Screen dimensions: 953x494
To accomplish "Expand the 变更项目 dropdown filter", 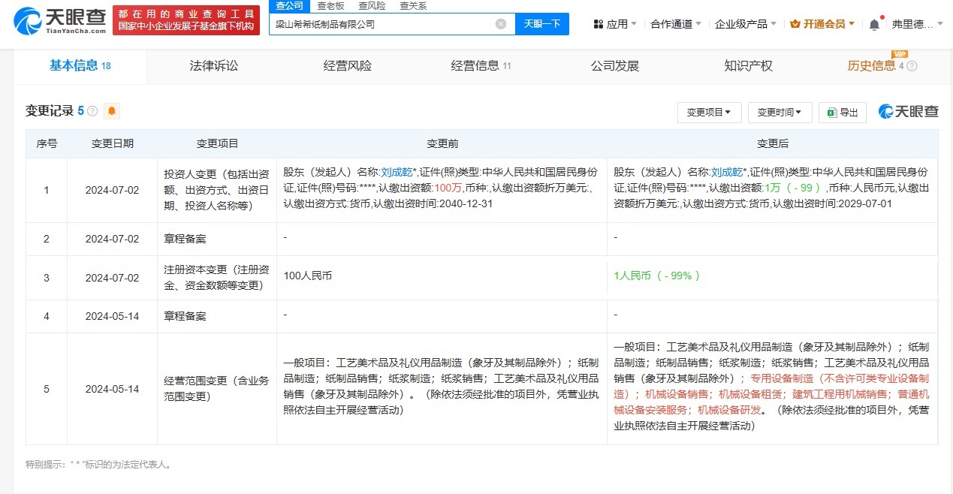I will point(709,113).
